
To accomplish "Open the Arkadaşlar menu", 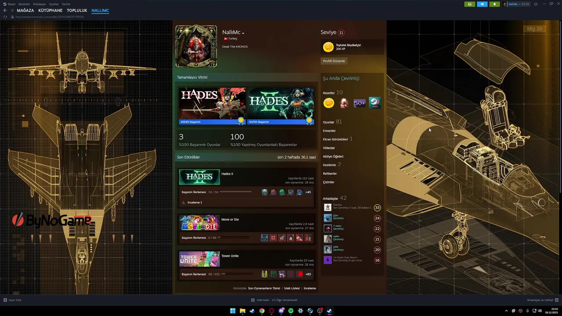I will (40, 4).
